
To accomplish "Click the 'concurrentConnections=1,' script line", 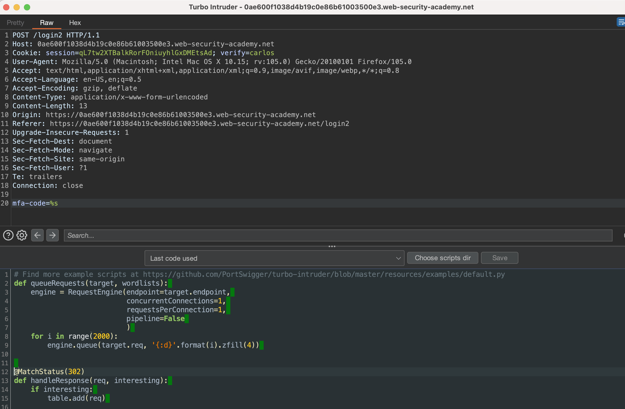I will pos(176,301).
